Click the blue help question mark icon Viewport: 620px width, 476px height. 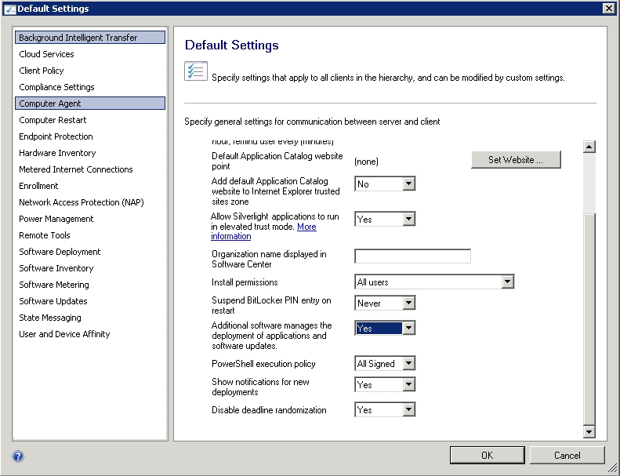(x=18, y=456)
